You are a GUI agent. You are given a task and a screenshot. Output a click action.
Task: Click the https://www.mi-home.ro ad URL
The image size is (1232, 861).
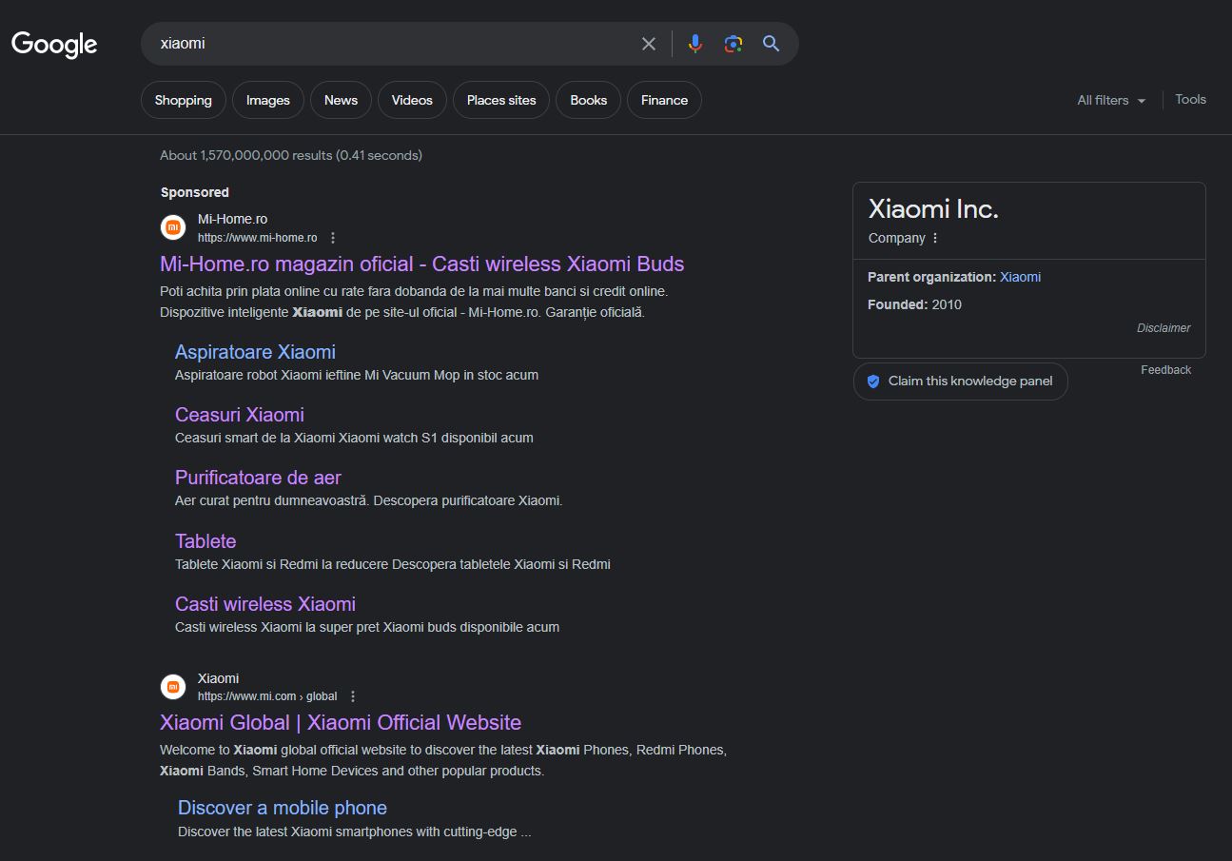pos(258,238)
